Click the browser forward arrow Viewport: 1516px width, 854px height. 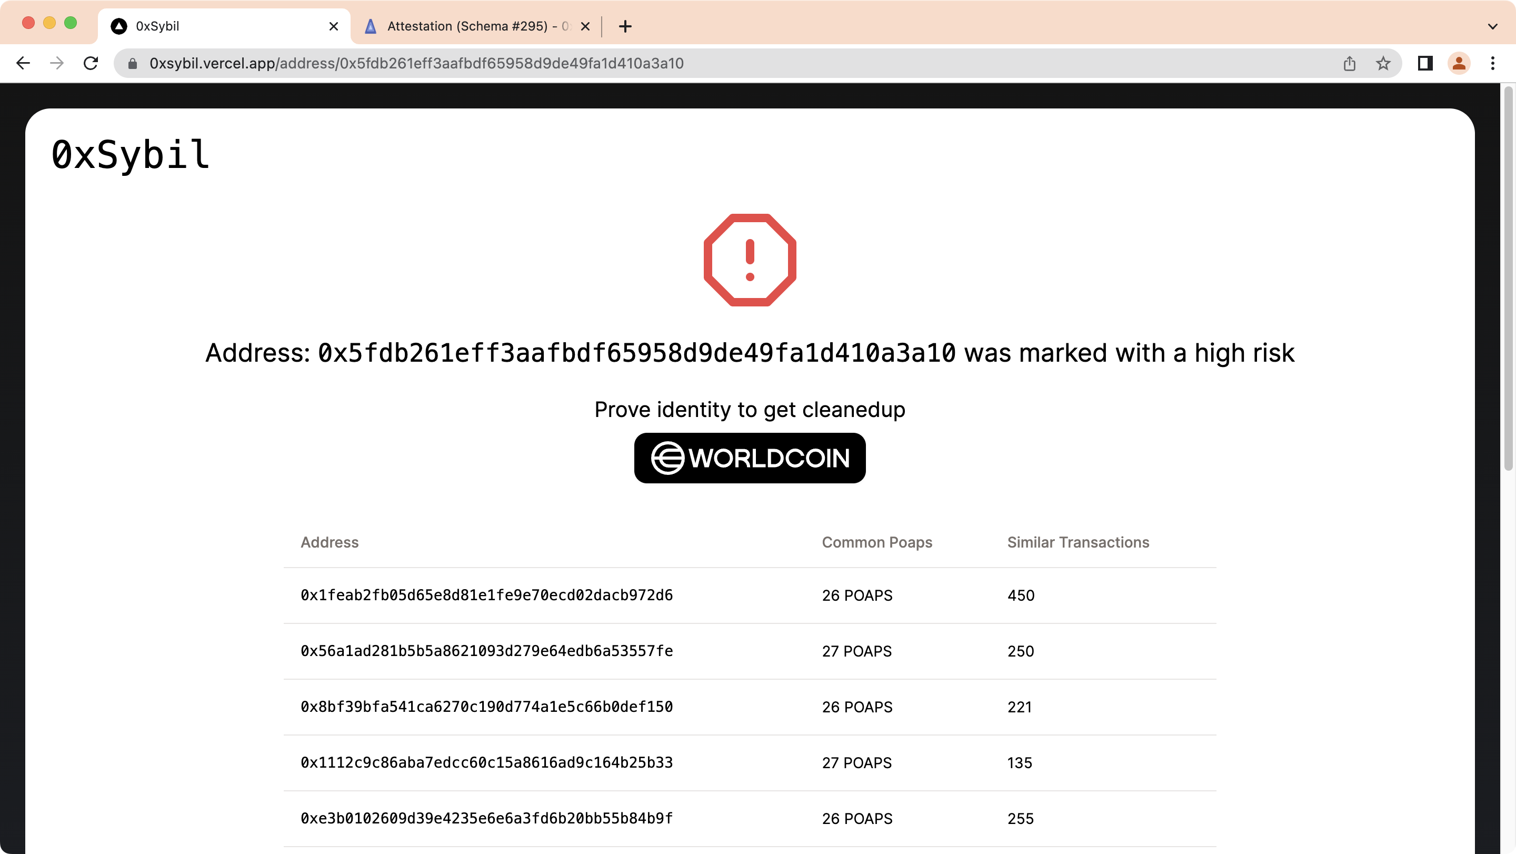56,63
